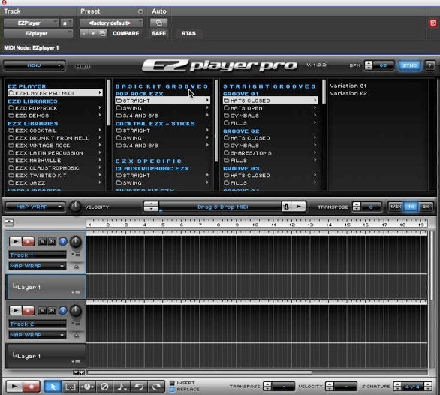
Task: Toggle the SYNC button
Action: point(409,65)
